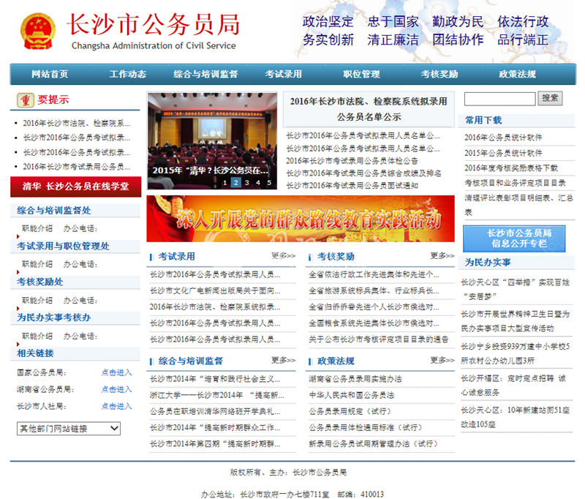
Task: Open 长沙天心区“四举措”实现百姓安居梦 news
Action: [x=516, y=289]
